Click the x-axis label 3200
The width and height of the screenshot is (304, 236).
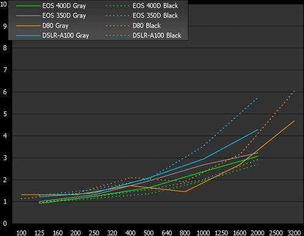click(294, 233)
